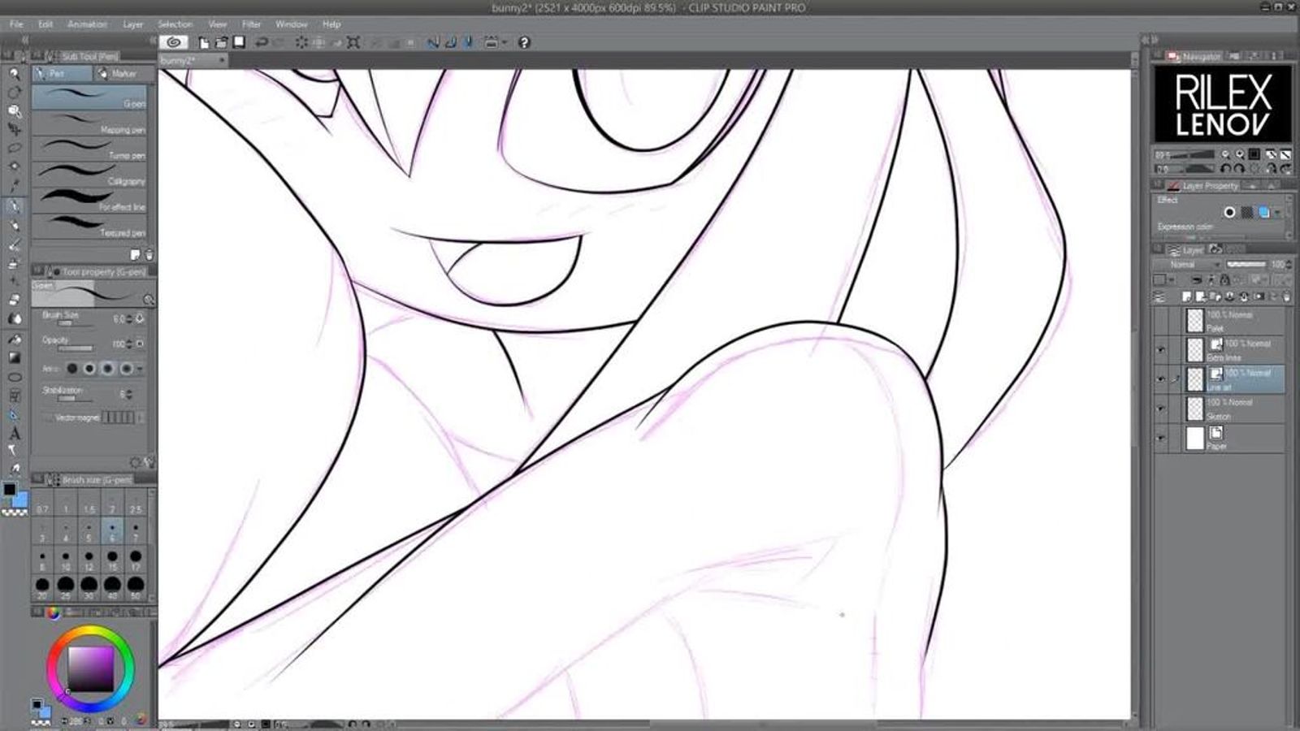The width and height of the screenshot is (1300, 731).
Task: Open the anti-aliasing options dropdown arrow
Action: 140,369
